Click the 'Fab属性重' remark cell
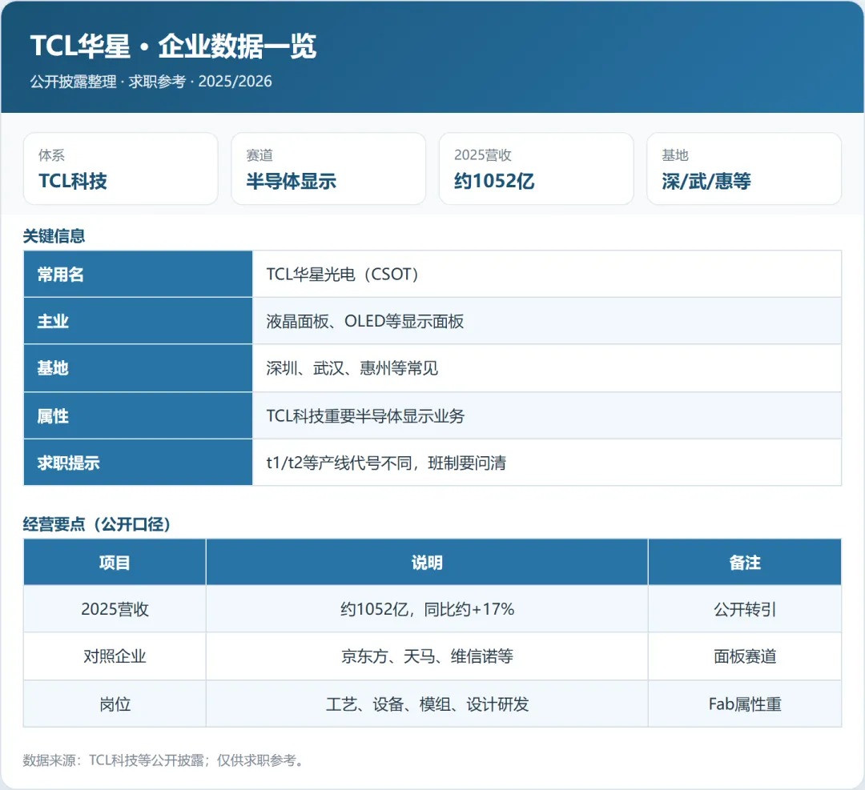The width and height of the screenshot is (865, 790). 745,704
